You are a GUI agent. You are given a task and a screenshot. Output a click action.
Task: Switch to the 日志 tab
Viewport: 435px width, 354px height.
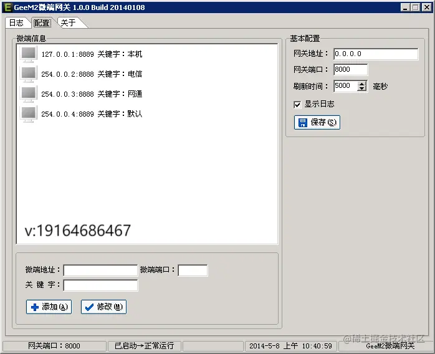16,23
